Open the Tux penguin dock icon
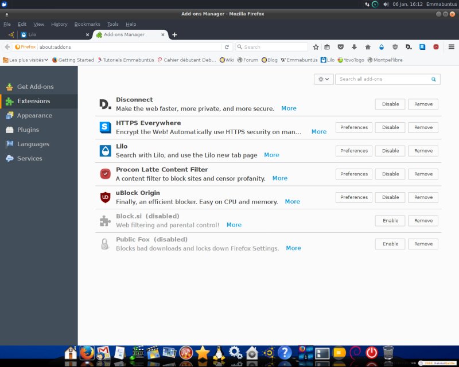Image resolution: width=459 pixels, height=367 pixels. 219,353
